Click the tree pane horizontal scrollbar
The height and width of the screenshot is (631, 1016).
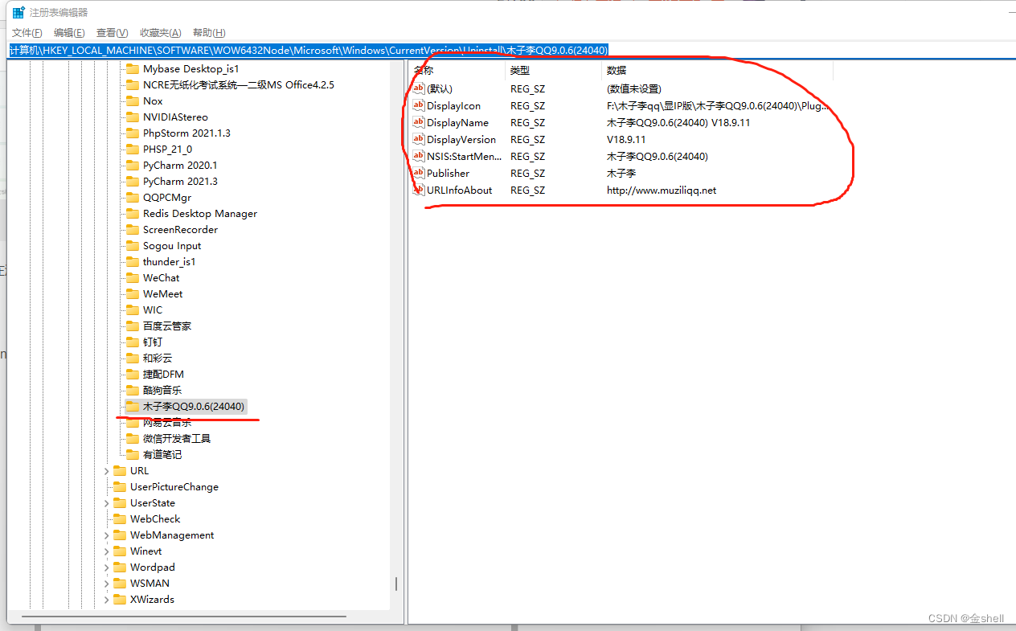tap(183, 617)
